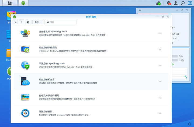Open the user account options icon
This screenshot has width=194, height=127.
click(x=176, y=3)
